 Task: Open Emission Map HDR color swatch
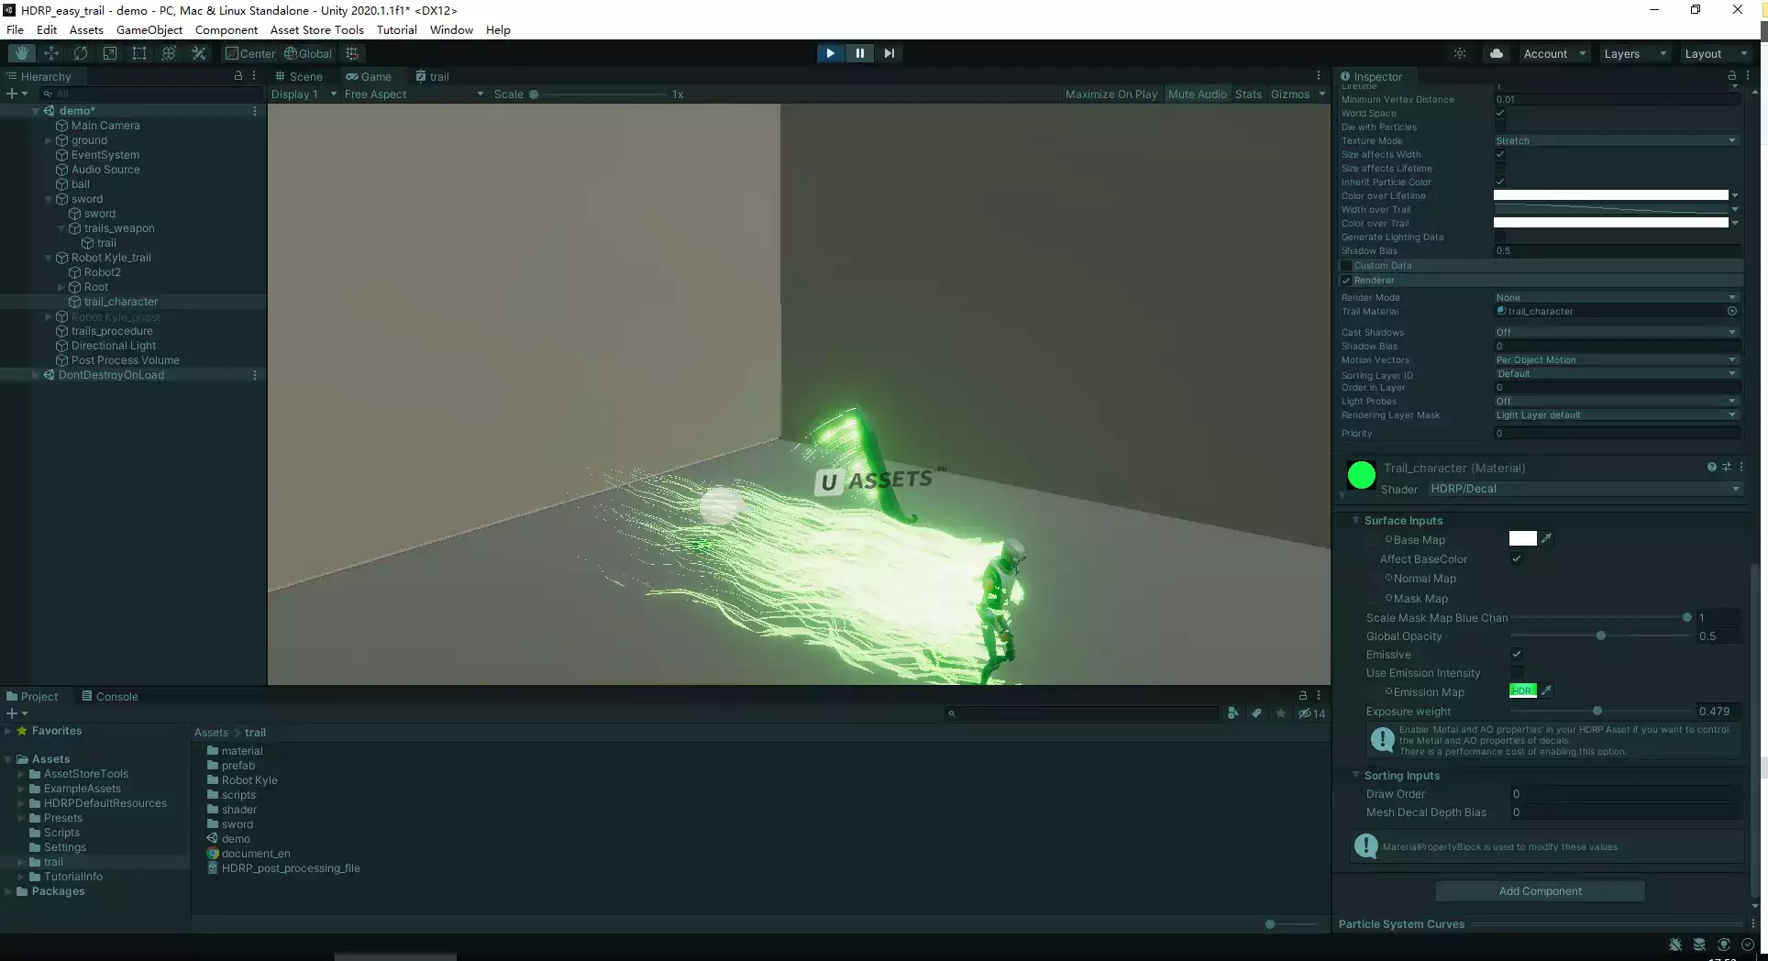pos(1522,690)
